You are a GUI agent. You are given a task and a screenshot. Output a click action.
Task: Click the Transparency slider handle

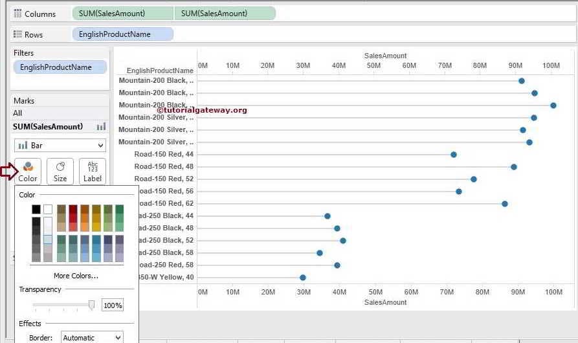tap(91, 305)
